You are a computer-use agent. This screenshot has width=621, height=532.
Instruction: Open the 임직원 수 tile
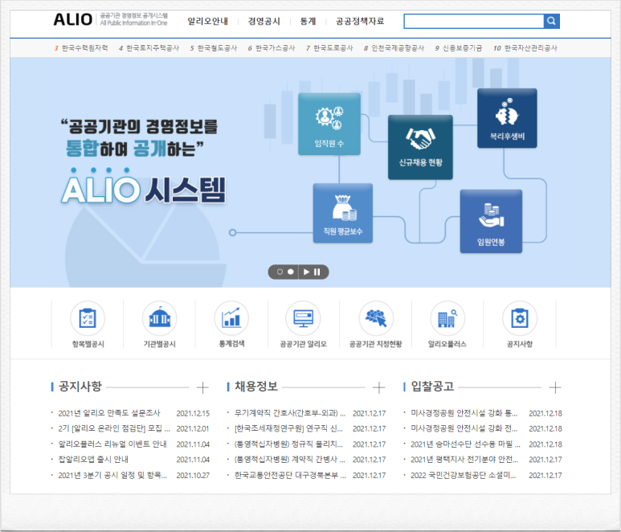329,124
